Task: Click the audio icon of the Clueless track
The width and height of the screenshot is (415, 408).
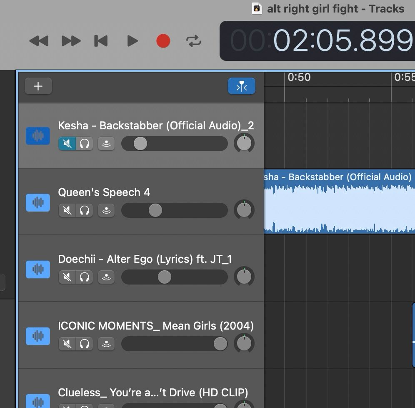Action: 38,401
